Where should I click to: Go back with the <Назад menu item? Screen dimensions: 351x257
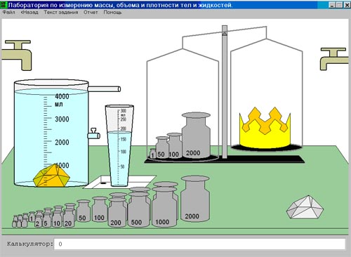click(x=29, y=13)
